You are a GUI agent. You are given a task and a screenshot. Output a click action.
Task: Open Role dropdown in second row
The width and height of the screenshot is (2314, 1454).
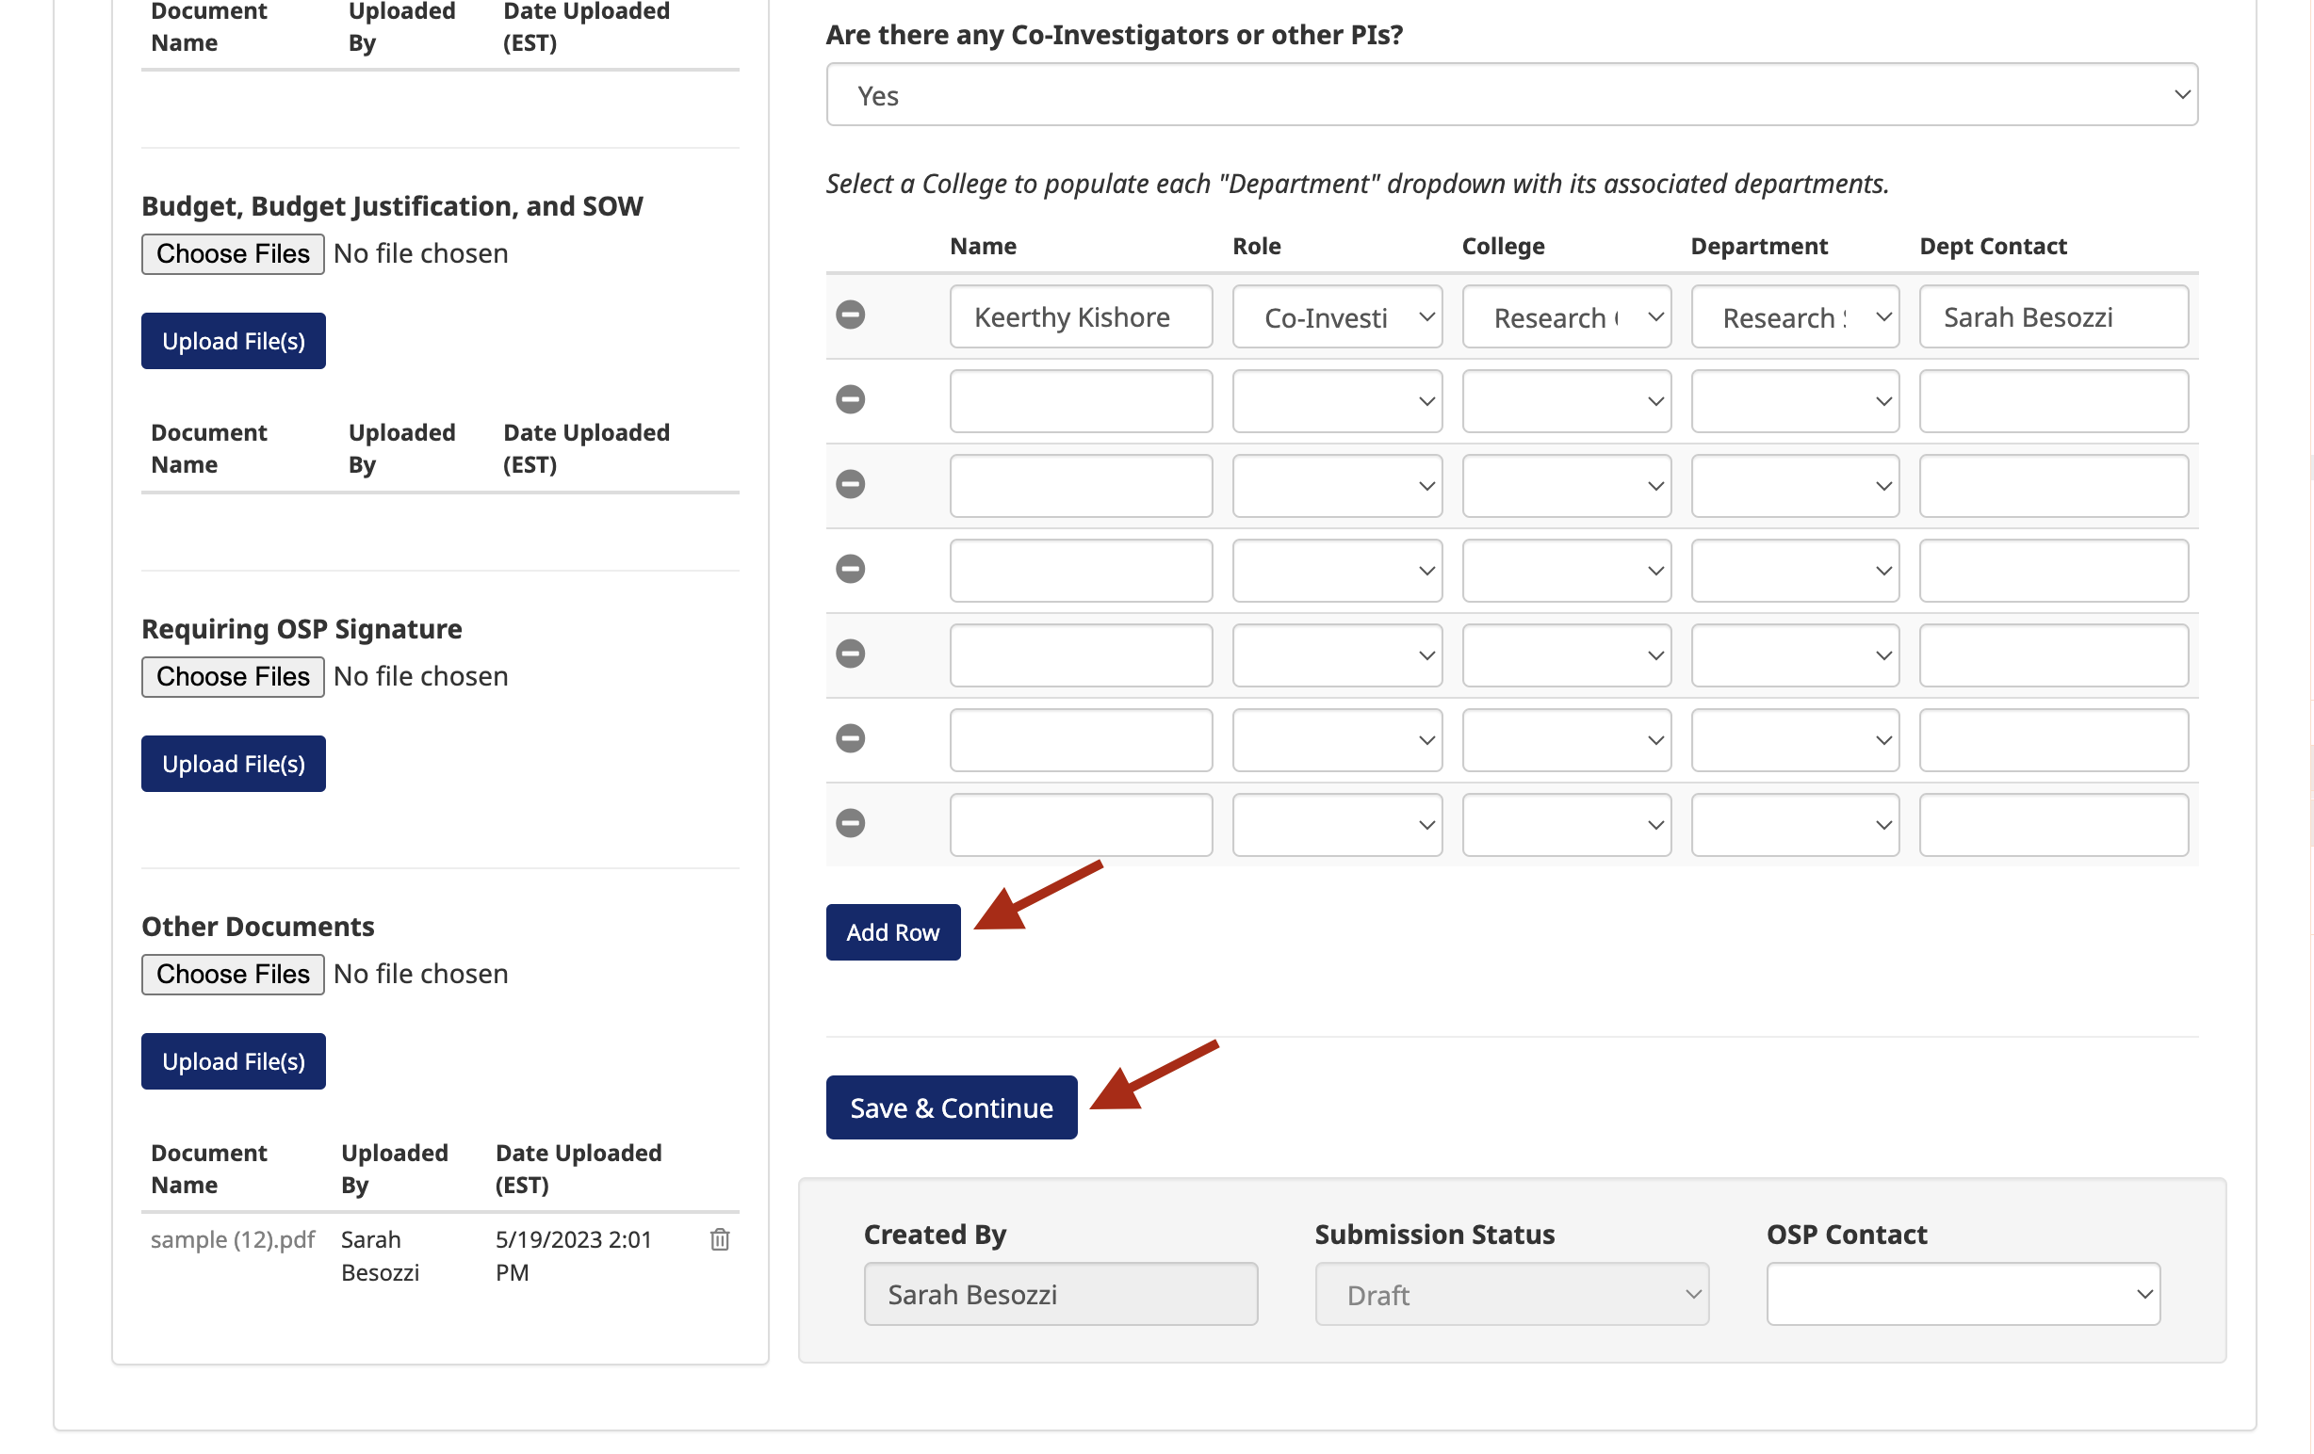click(x=1337, y=401)
